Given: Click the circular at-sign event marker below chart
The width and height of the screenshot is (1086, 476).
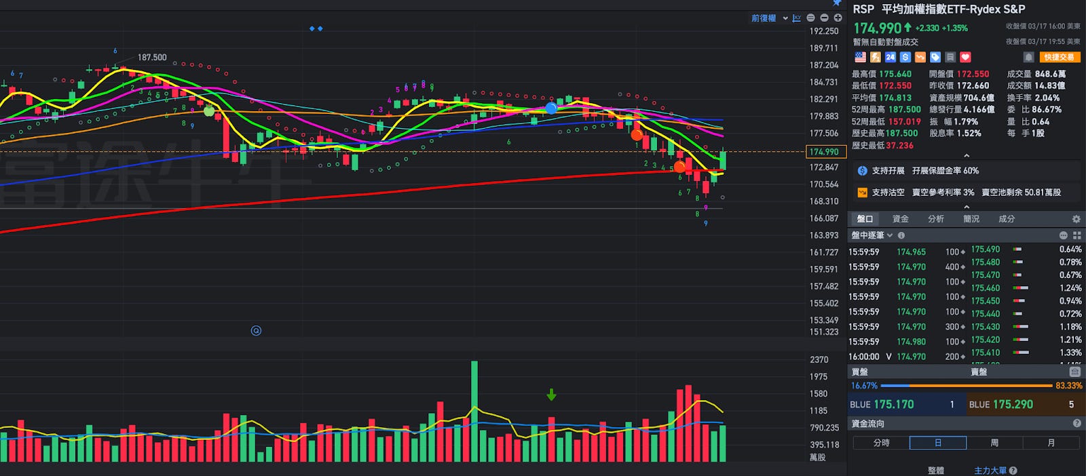Looking at the screenshot, I should pos(256,331).
